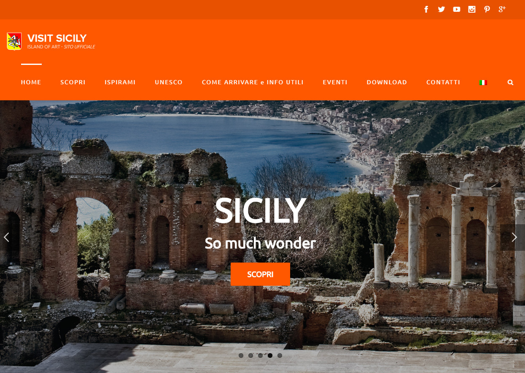Open the Google Plus social icon
The image size is (525, 373).
click(x=502, y=9)
